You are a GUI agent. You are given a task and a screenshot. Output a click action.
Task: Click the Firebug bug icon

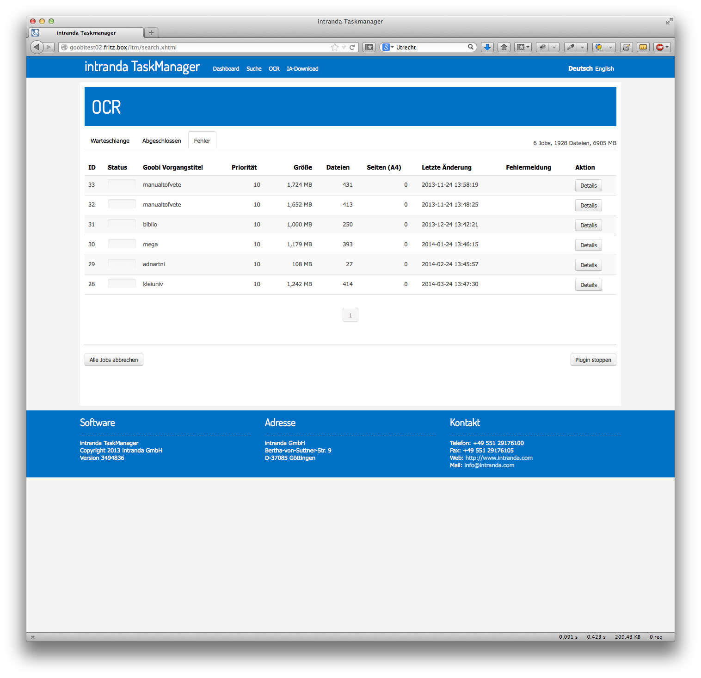tap(543, 47)
